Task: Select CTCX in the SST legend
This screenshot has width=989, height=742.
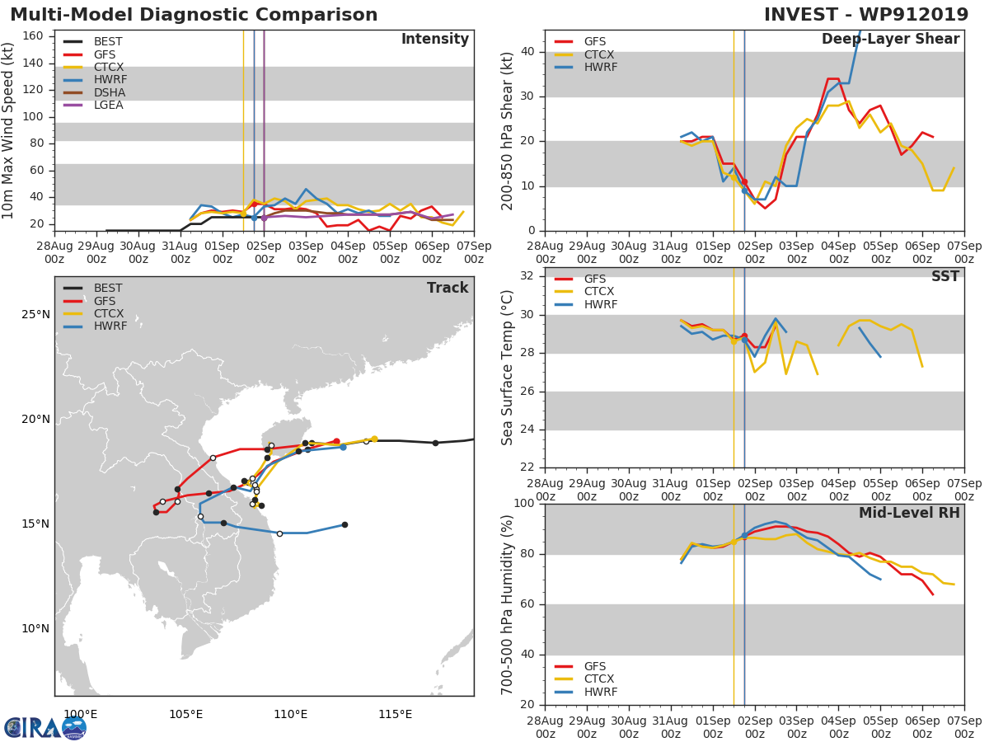Action: point(584,291)
